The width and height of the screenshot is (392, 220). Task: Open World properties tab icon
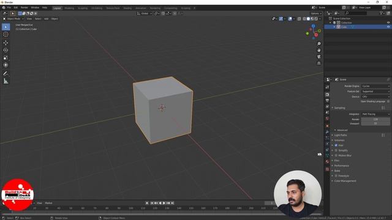pos(327,119)
